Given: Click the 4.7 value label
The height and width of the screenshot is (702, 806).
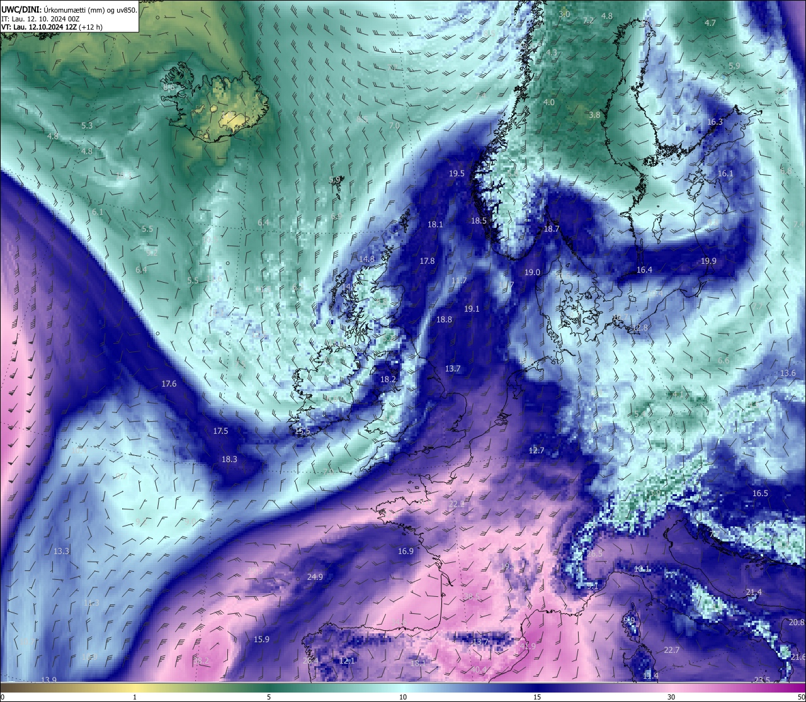Looking at the screenshot, I should [710, 23].
